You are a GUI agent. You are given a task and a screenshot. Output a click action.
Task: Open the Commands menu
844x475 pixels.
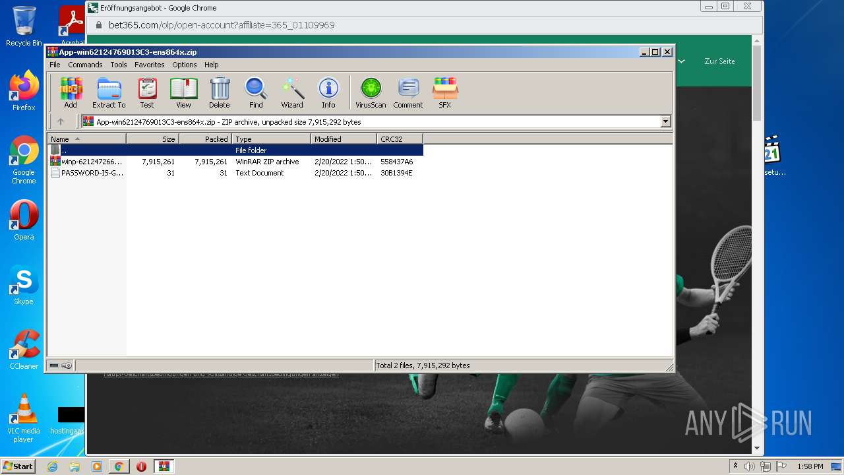pos(85,65)
